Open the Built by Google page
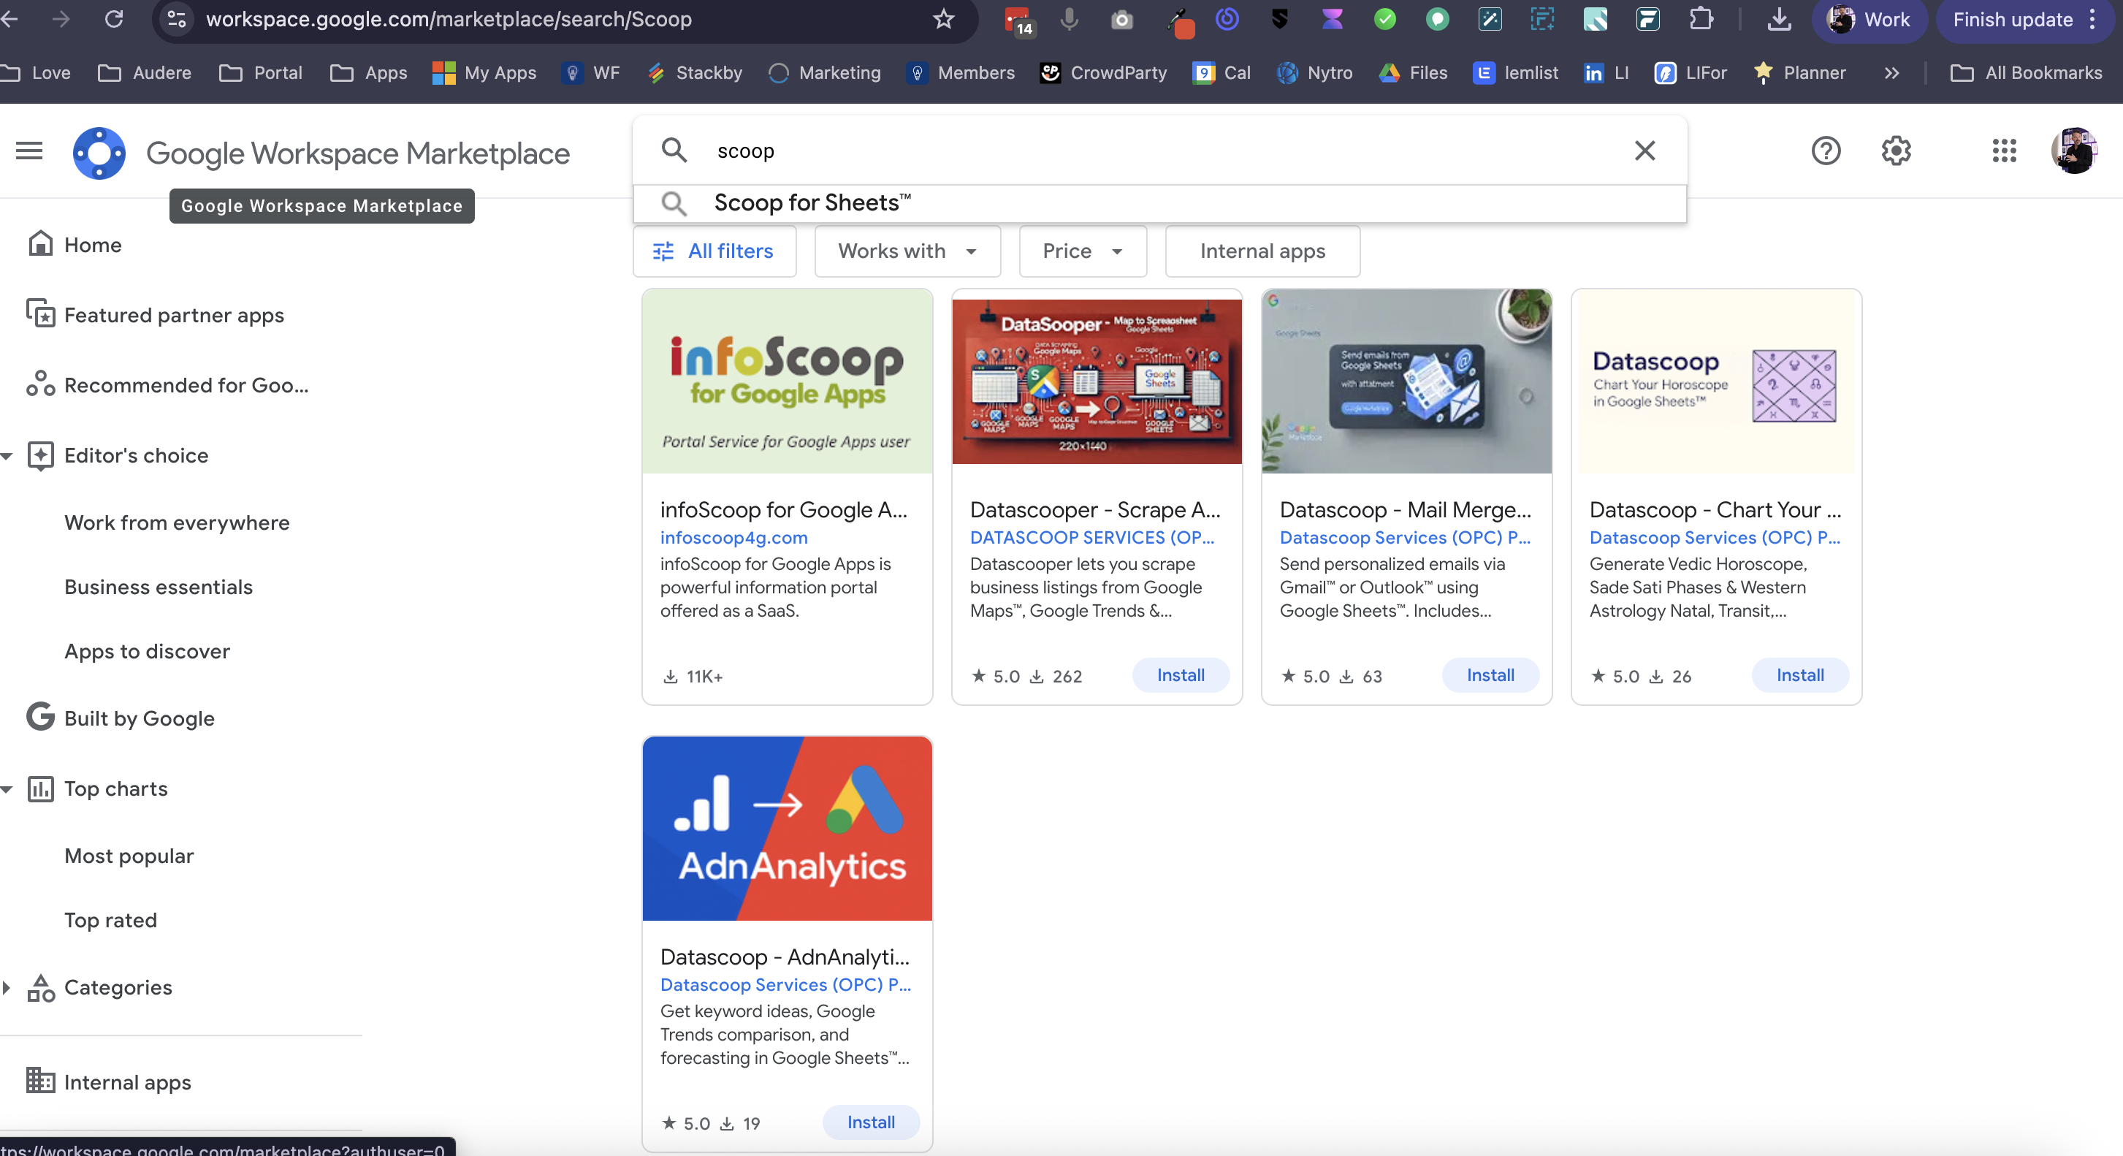Viewport: 2123px width, 1156px height. tap(139, 718)
